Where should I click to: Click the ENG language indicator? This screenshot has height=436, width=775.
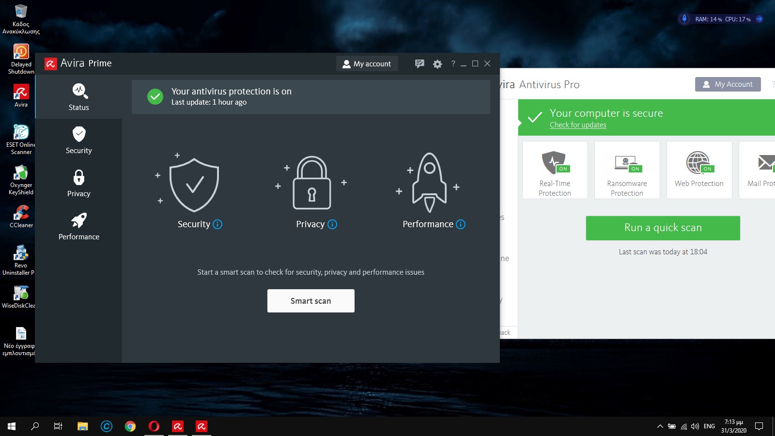[709, 426]
